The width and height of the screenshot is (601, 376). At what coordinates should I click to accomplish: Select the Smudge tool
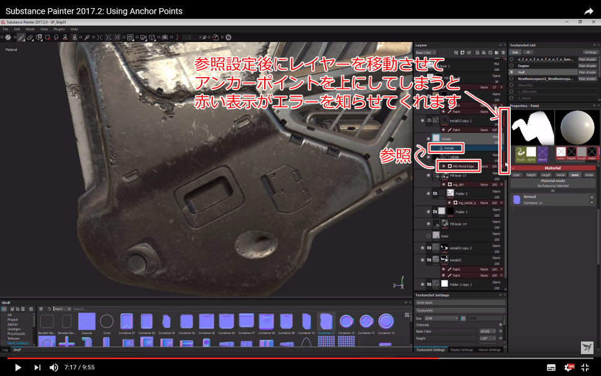(56, 37)
